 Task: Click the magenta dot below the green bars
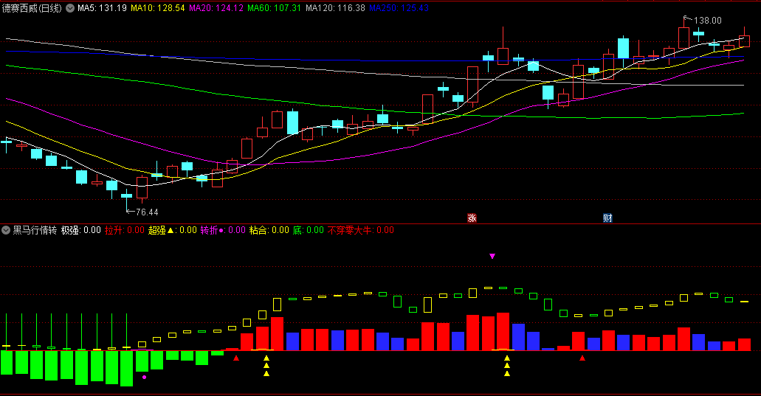[144, 377]
